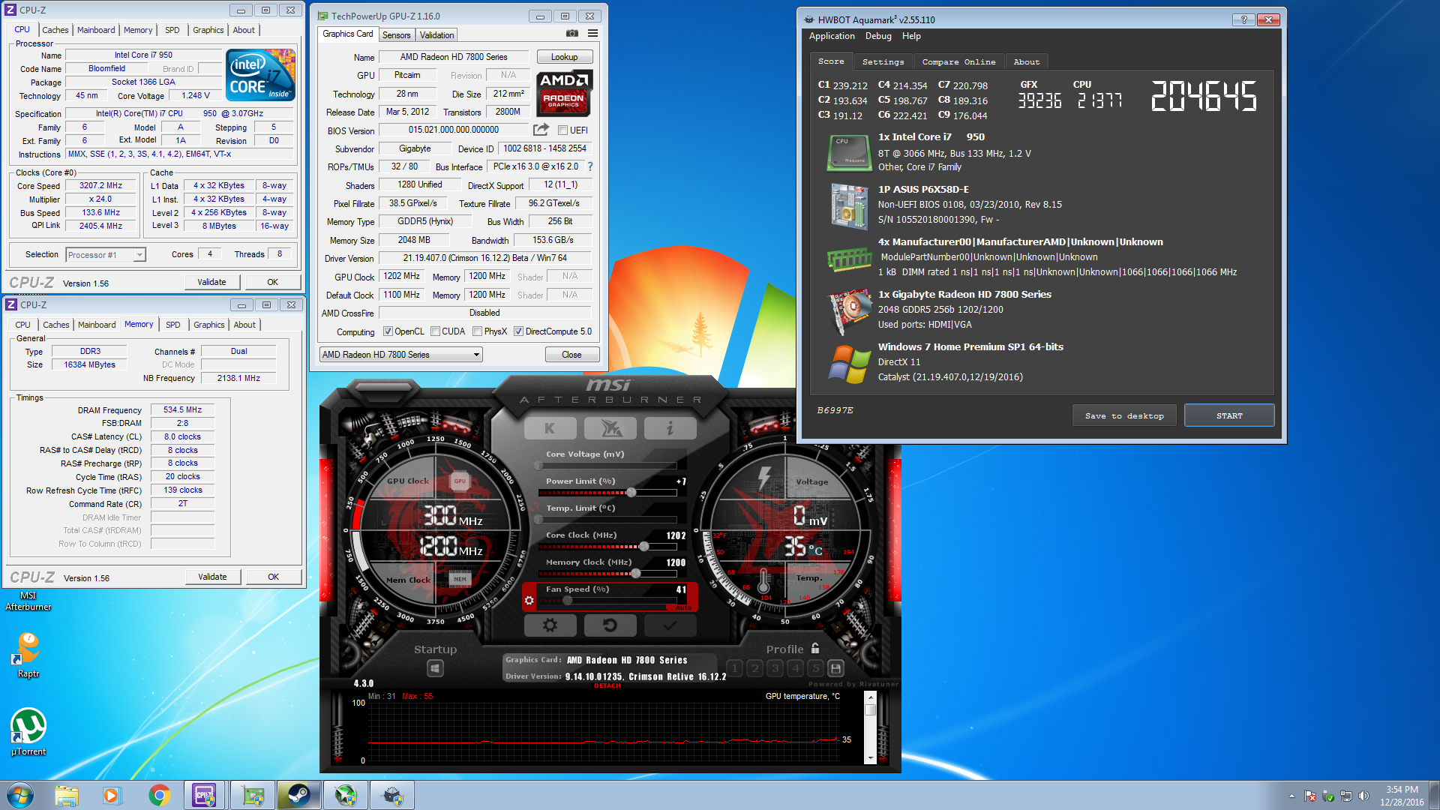Image resolution: width=1440 pixels, height=810 pixels.
Task: Open Raptr desktop shortcut
Action: click(28, 654)
